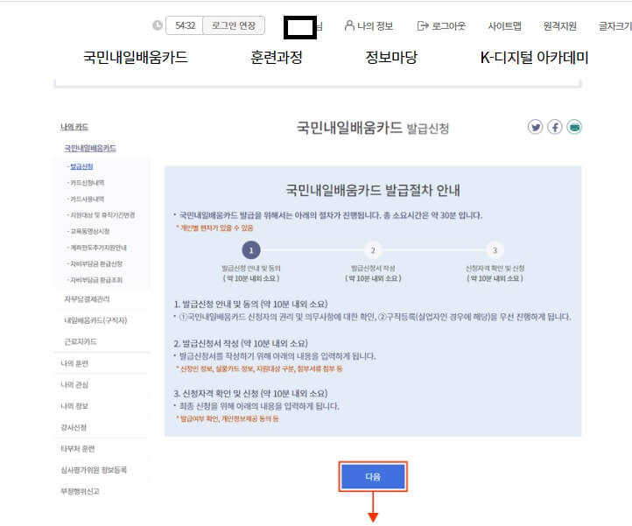Open the 훈련과정 main menu
This screenshot has width=632, height=526.
[277, 57]
